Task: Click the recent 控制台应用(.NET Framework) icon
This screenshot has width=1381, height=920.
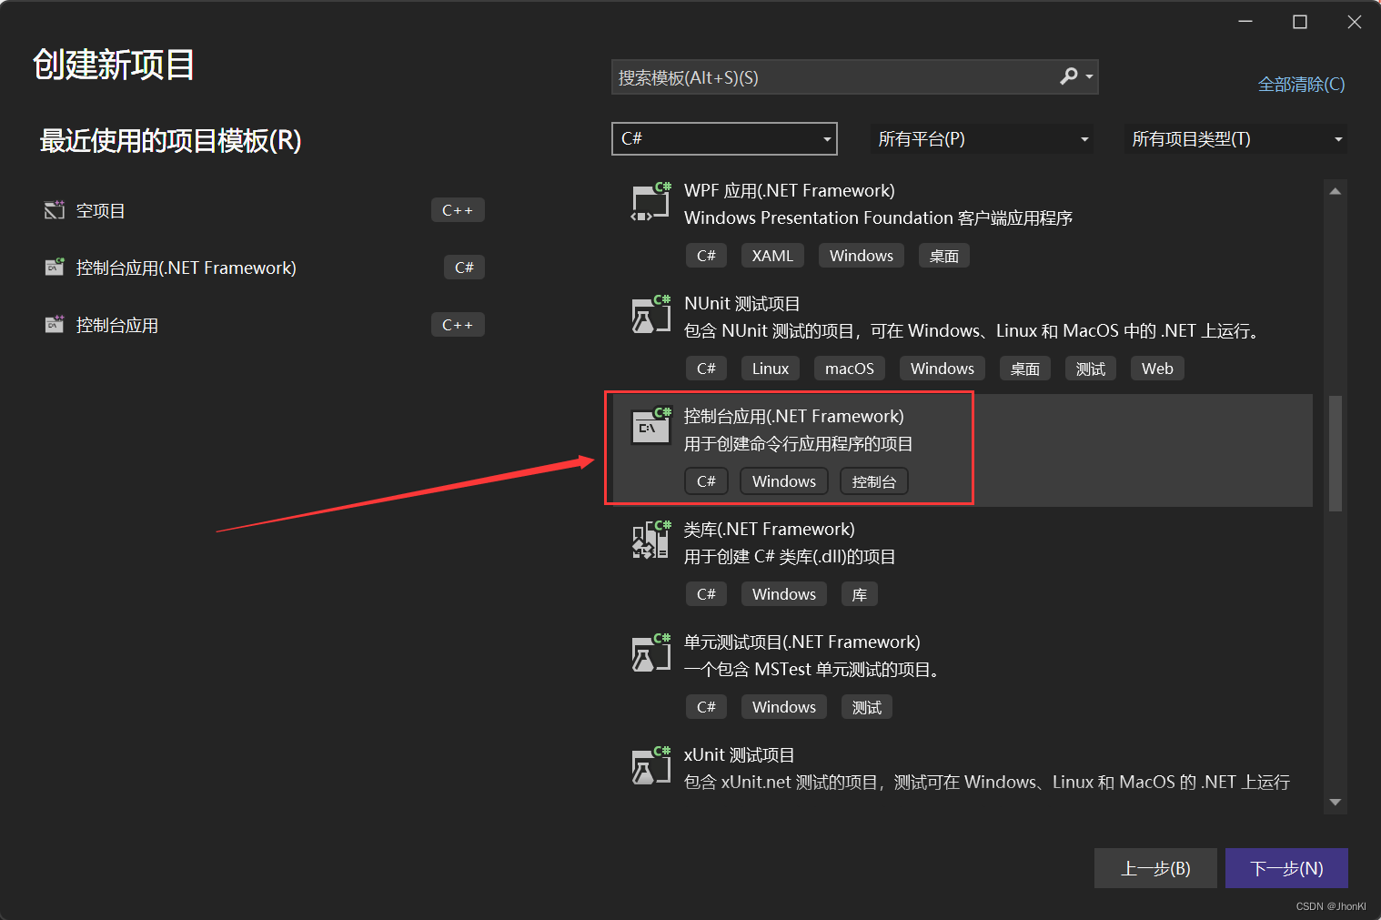Action: [55, 268]
